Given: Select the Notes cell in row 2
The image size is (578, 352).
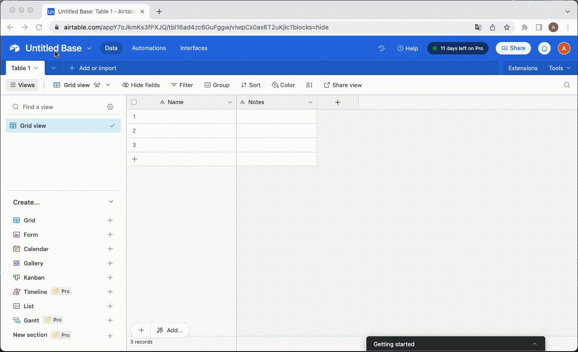Looking at the screenshot, I should [276, 131].
